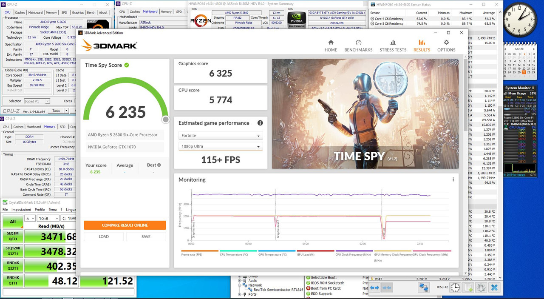Viewport: 544px width, 299px height.
Task: Collapse the Network tree node in HWiNFO
Action: pyautogui.click(x=239, y=285)
